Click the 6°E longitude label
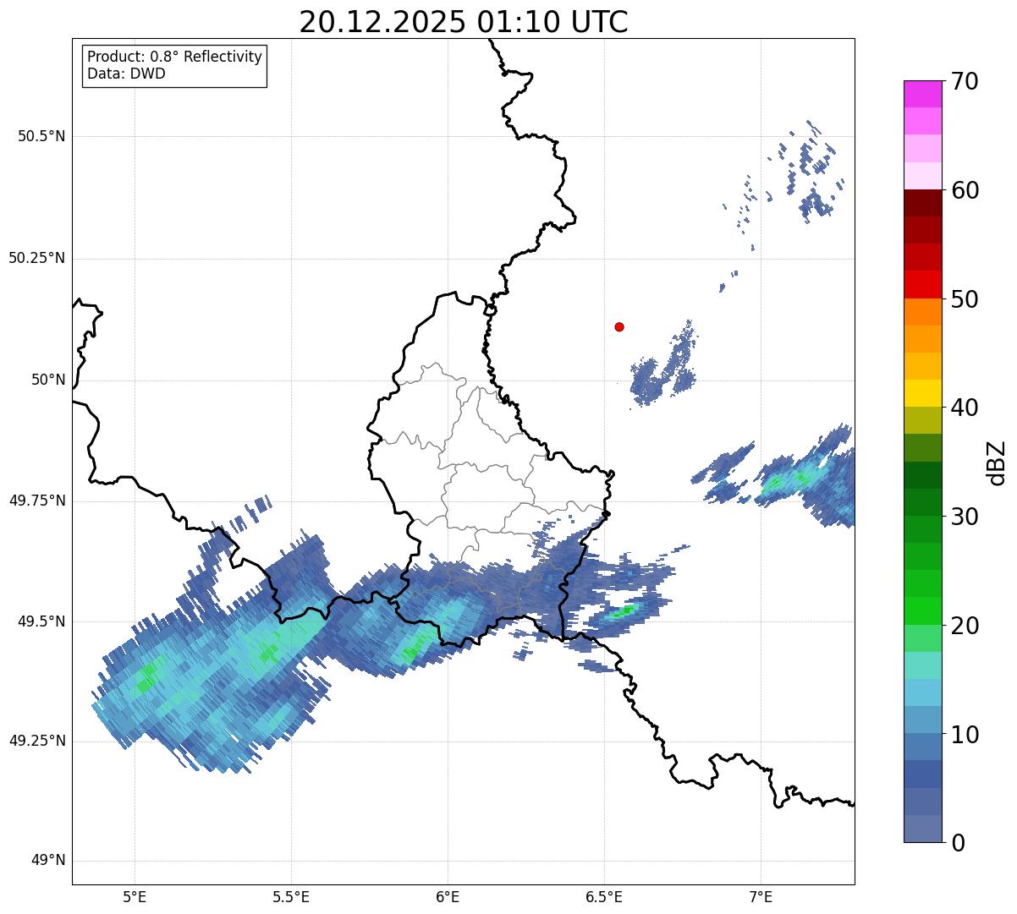The image size is (1017, 914). (448, 896)
